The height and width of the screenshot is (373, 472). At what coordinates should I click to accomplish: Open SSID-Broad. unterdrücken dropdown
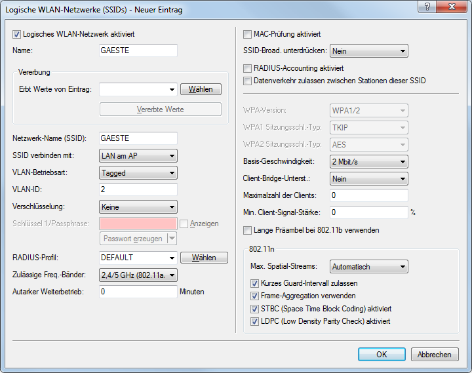[369, 51]
